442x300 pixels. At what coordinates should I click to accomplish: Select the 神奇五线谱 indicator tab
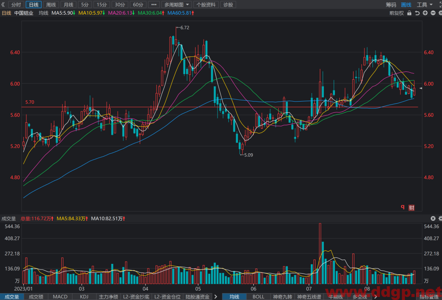click(309, 297)
